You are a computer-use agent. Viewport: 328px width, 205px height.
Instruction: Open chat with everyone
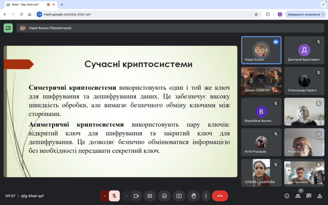[x=309, y=196]
